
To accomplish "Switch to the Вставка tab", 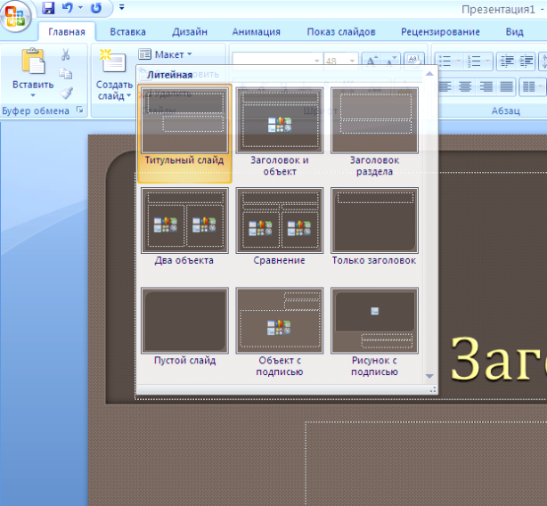I will coord(127,32).
